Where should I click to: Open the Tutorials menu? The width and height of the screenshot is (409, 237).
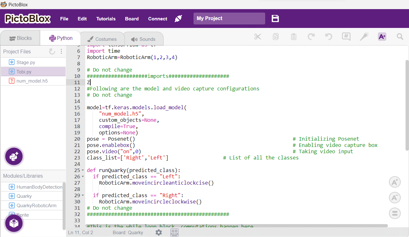tap(106, 19)
